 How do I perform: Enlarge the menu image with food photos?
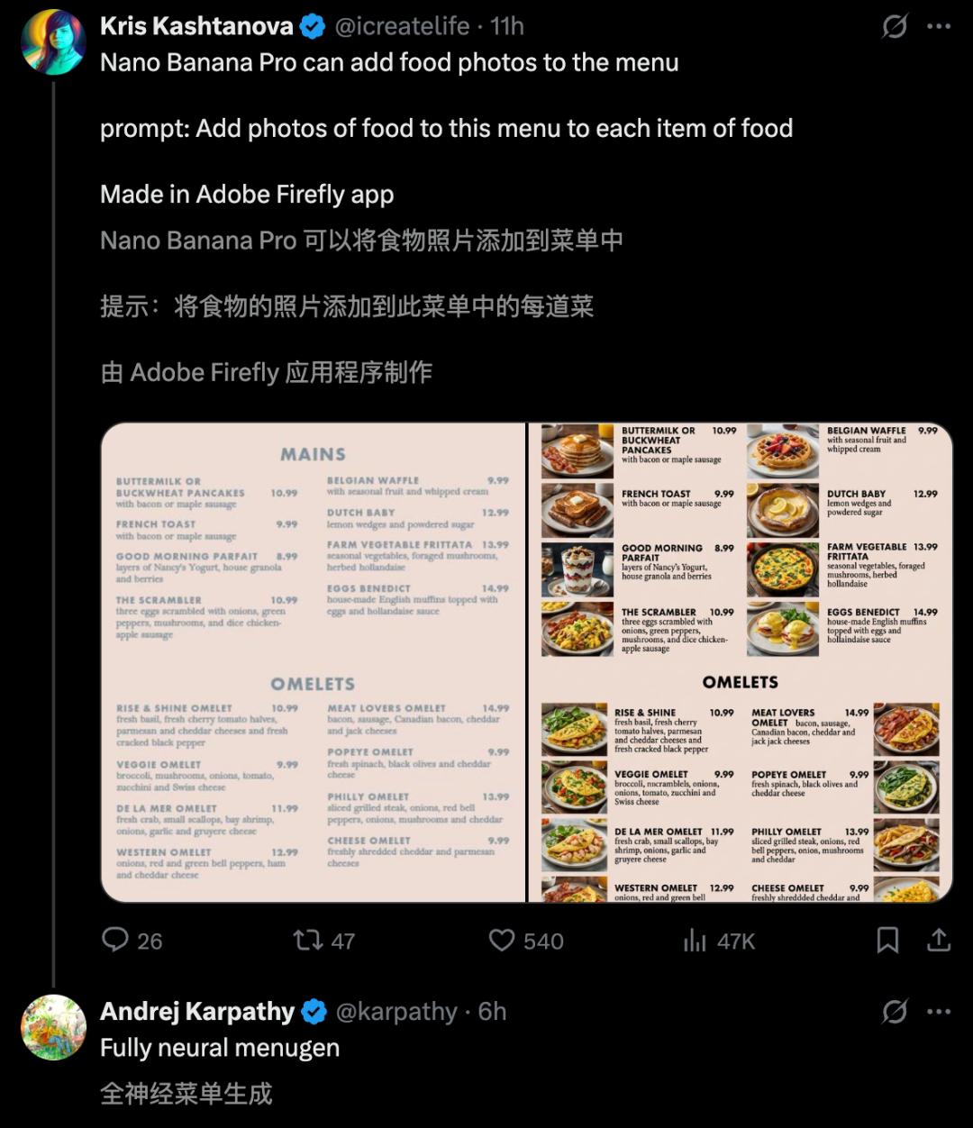(x=741, y=662)
